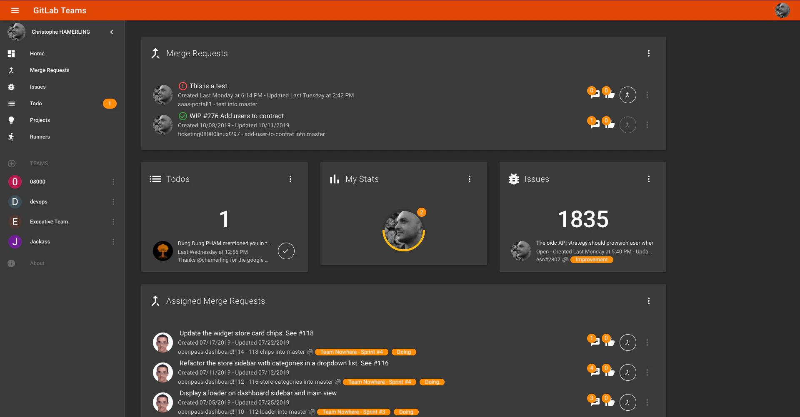The image size is (800, 417).
Task: Open Issues widget options menu
Action: click(648, 179)
